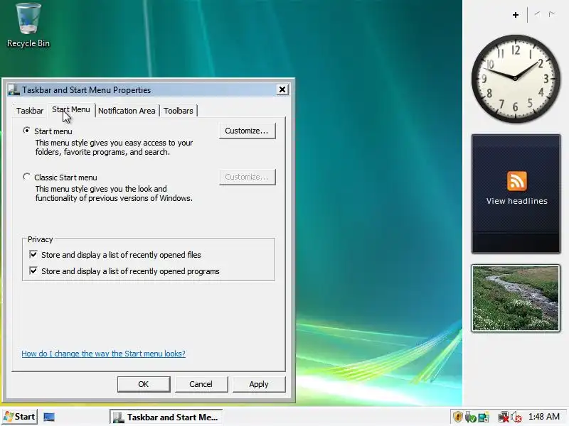Click the stream photo slideshow gadget
Screen dimensions: 569x426
[x=516, y=297]
